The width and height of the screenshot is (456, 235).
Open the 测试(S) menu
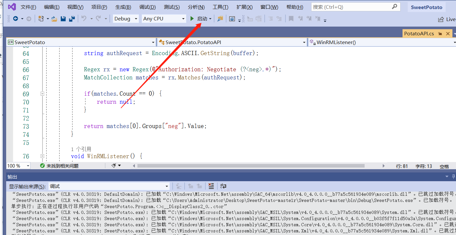click(172, 7)
